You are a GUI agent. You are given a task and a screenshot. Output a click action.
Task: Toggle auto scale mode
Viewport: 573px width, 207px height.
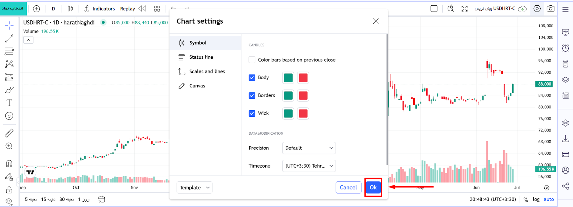pyautogui.click(x=549, y=199)
